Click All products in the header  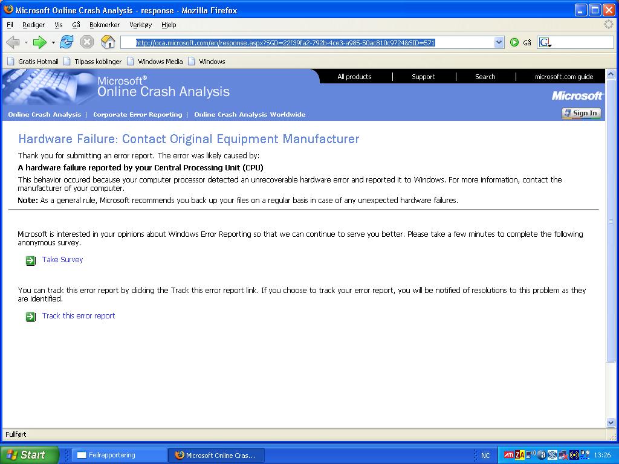point(354,77)
